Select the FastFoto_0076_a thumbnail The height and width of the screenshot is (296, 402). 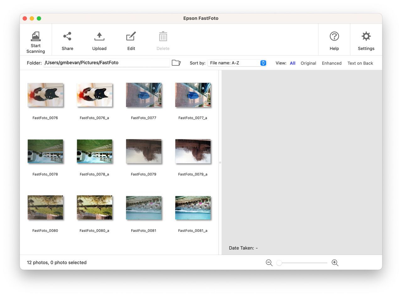95,95
